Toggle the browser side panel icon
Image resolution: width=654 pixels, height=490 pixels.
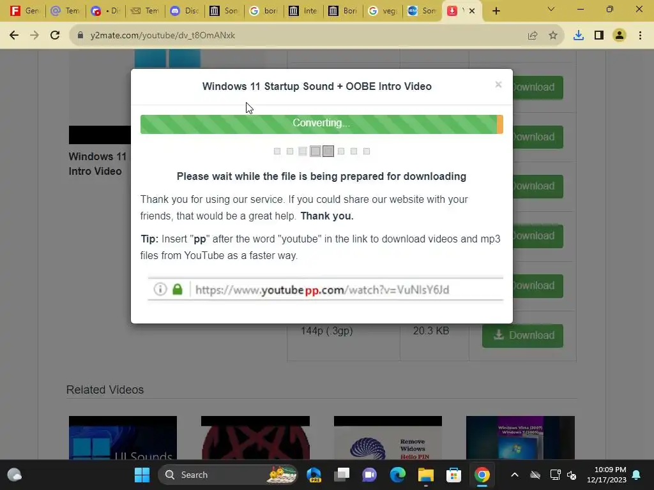tap(599, 36)
